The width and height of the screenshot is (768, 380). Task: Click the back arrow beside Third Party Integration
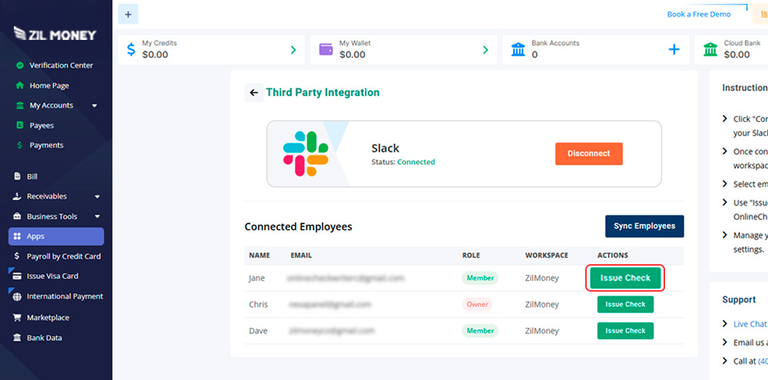tap(253, 93)
